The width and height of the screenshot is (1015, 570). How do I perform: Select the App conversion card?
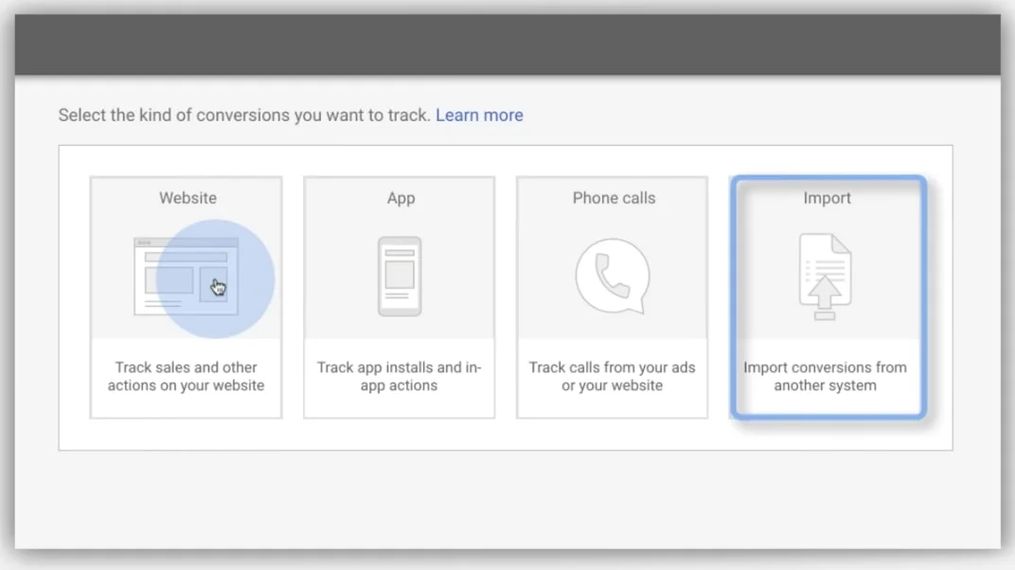(399, 296)
